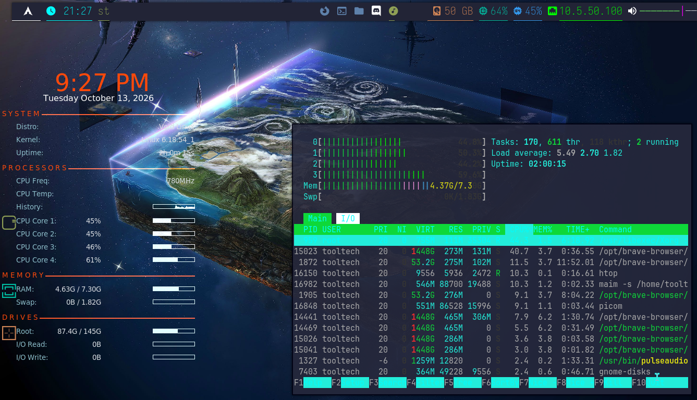Click the F4 Filter button in htop

pyautogui.click(x=425, y=383)
